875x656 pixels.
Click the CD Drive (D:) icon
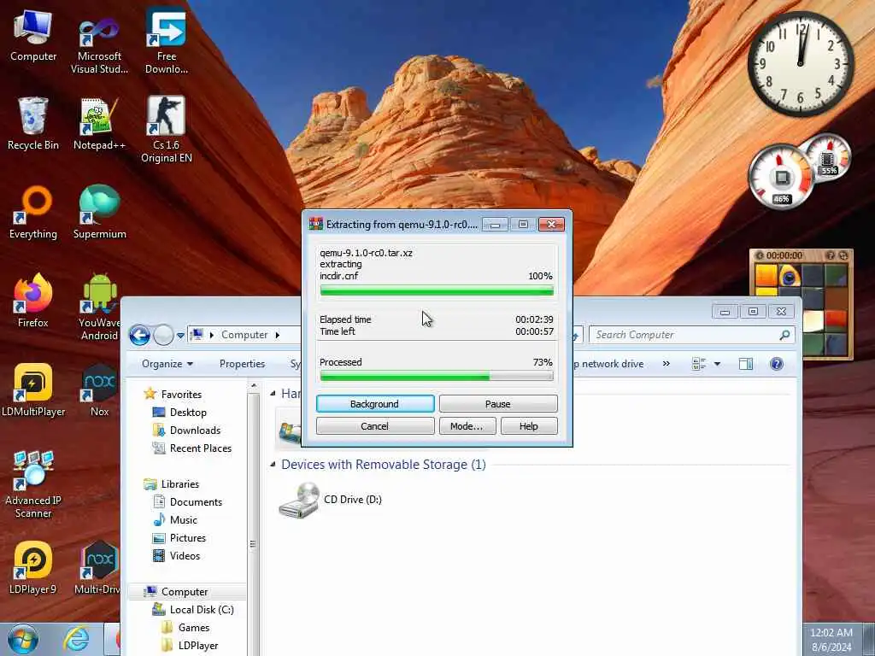pyautogui.click(x=299, y=500)
